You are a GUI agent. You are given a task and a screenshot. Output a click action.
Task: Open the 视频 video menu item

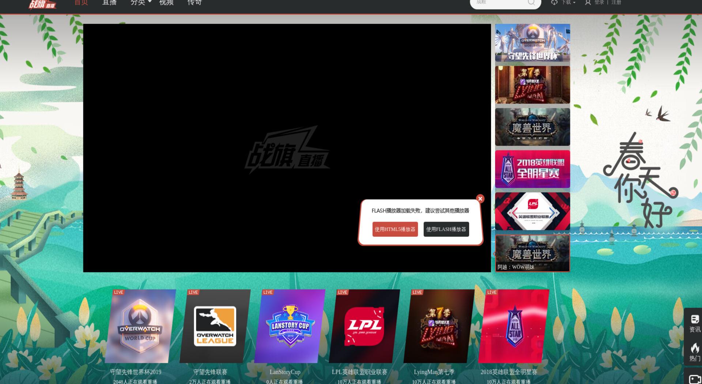[166, 3]
